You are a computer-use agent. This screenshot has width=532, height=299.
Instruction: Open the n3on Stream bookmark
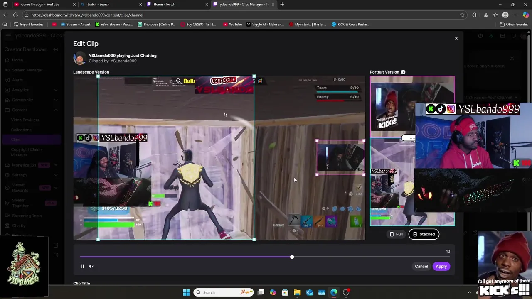[113, 24]
